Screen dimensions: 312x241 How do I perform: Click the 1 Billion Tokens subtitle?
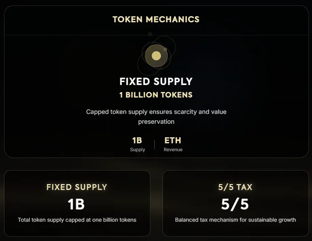point(156,95)
